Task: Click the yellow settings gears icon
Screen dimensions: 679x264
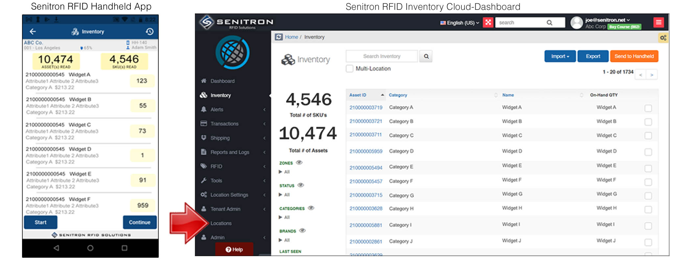Action: [x=663, y=38]
